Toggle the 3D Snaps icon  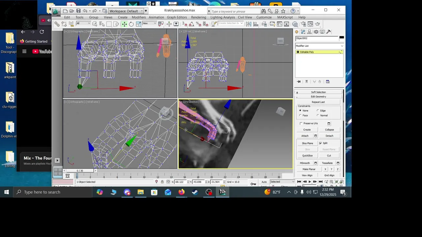coord(185,24)
